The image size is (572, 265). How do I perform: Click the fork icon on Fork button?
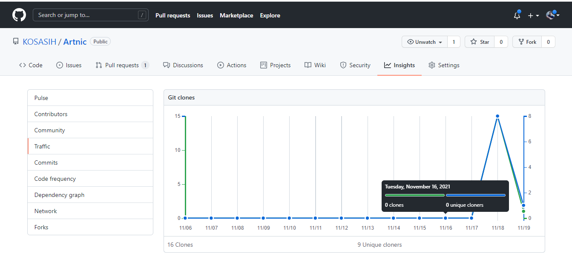pyautogui.click(x=521, y=42)
